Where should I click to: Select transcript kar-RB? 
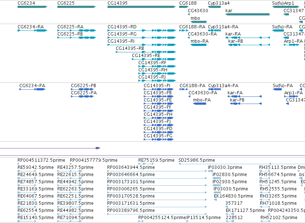click(235, 41)
